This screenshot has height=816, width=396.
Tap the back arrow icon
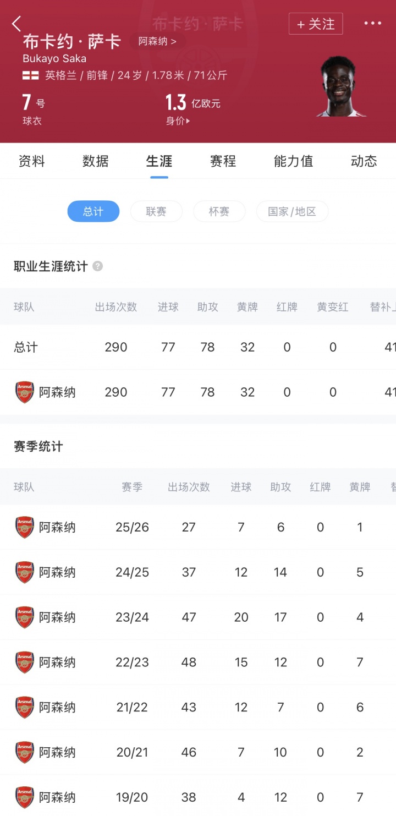point(16,24)
